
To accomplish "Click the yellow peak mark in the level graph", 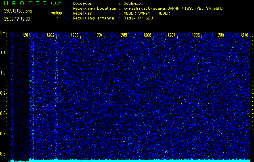I will (33, 160).
